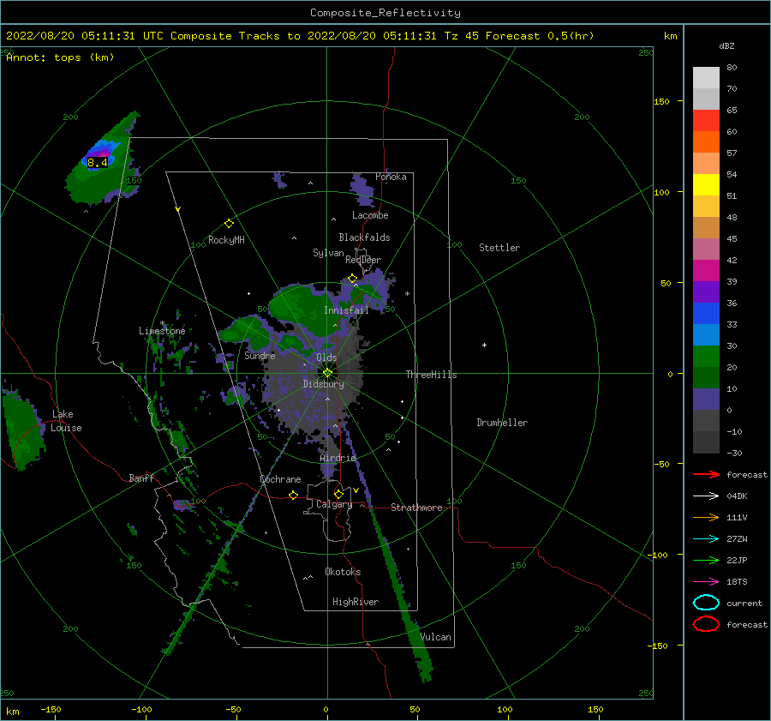Click the Ponoka city label
The height and width of the screenshot is (721, 771).
(x=391, y=177)
